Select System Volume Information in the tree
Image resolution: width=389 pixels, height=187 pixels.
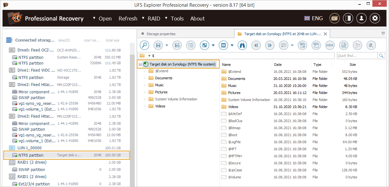click(176, 99)
